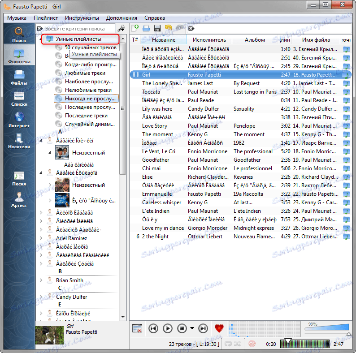
Task: Sort by the T# column header
Action: pos(135,40)
